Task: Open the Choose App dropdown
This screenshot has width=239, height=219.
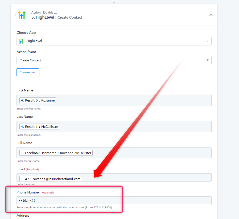Action: (x=114, y=41)
